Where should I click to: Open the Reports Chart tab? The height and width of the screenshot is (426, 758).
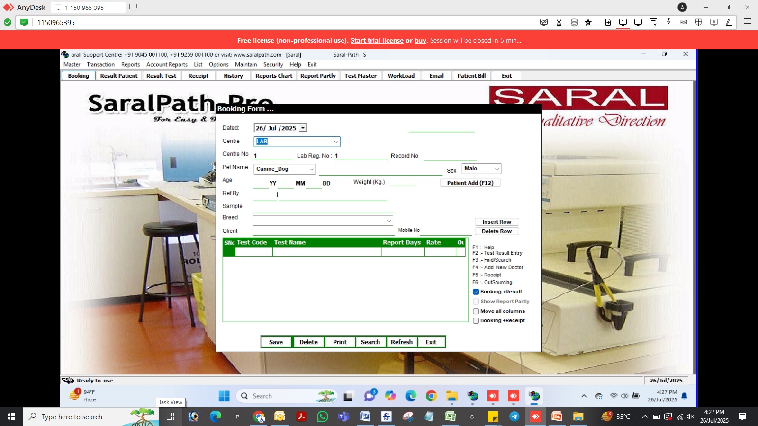(x=274, y=76)
